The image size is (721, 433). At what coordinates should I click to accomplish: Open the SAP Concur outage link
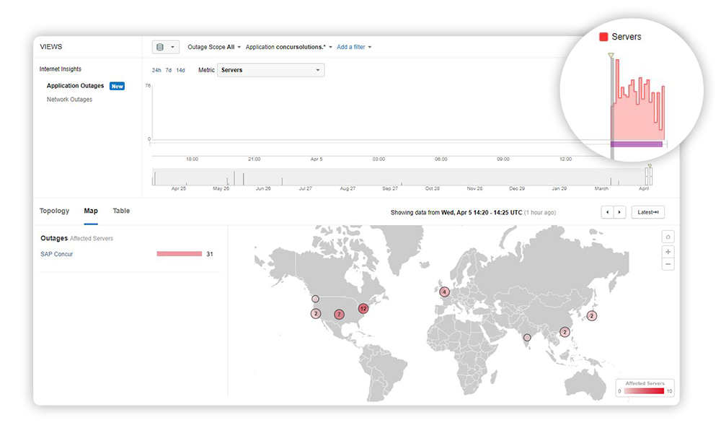click(x=57, y=254)
